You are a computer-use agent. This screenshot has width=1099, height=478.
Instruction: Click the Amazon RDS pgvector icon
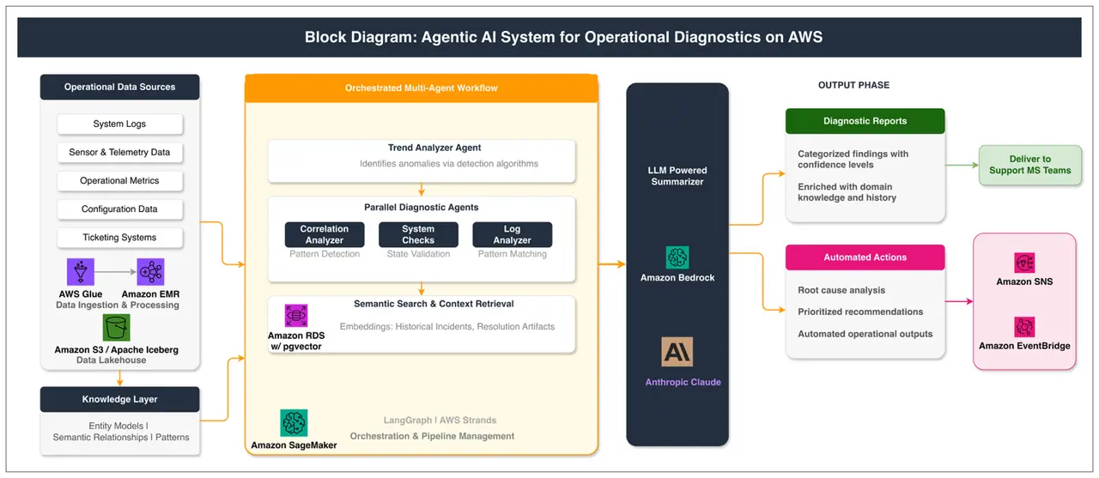tap(296, 316)
